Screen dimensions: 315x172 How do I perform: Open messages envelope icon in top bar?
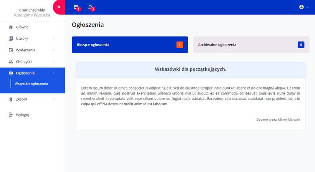click(x=76, y=7)
